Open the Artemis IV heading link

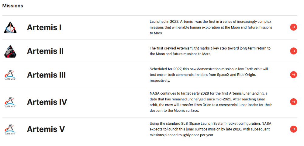[x=47, y=102]
